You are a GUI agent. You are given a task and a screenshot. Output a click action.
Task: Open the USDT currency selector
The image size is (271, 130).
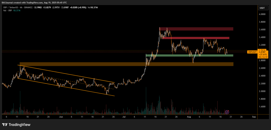261,8
